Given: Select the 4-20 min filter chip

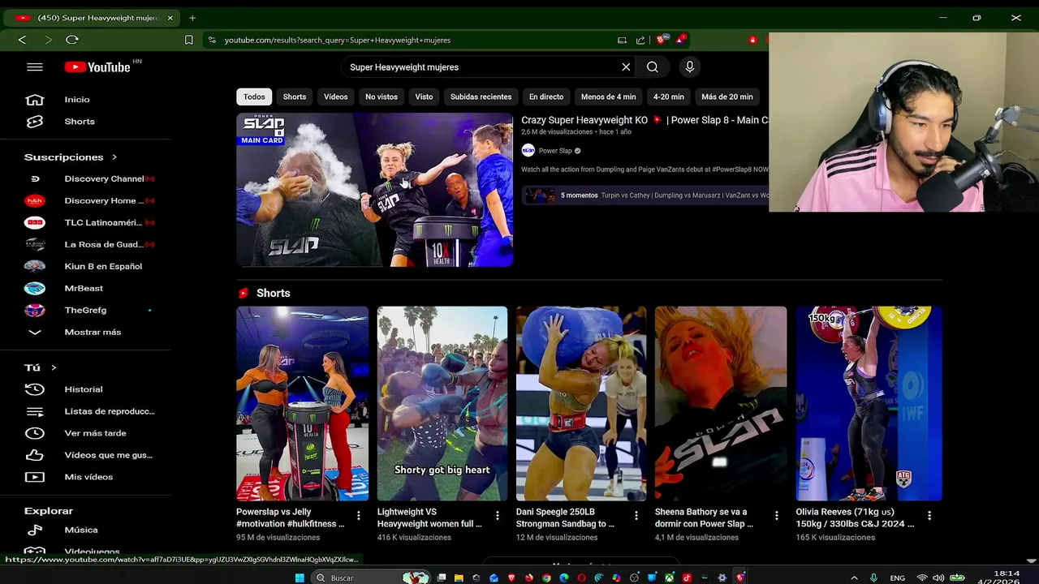Looking at the screenshot, I should point(669,97).
